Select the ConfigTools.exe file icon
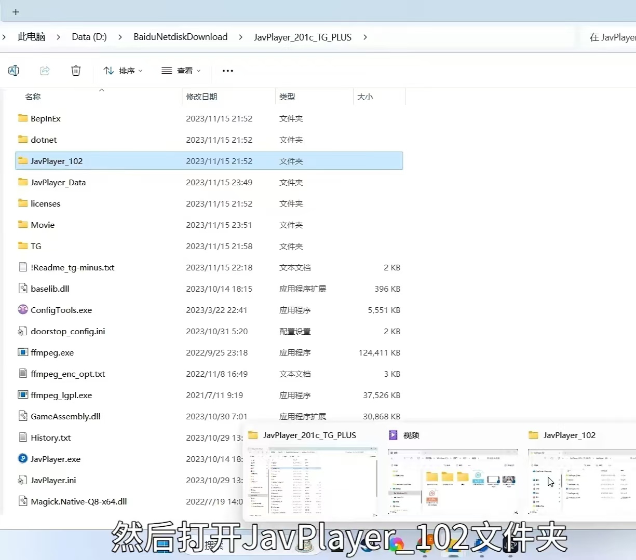 23,310
